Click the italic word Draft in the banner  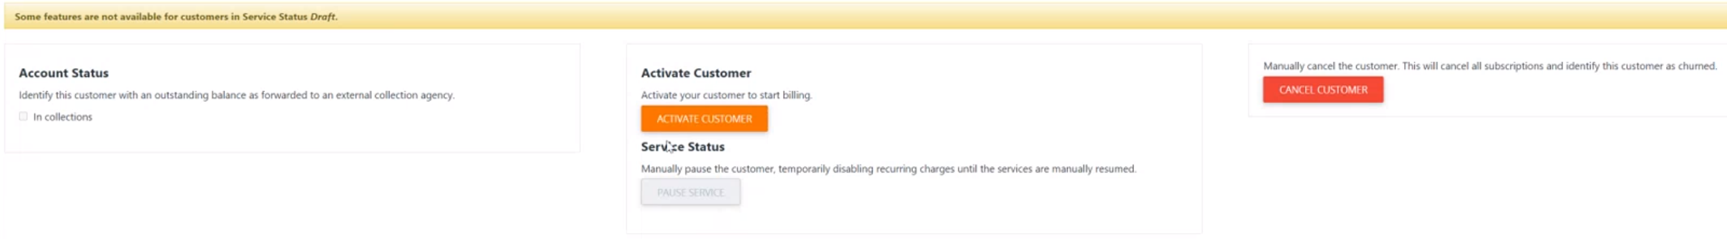323,17
